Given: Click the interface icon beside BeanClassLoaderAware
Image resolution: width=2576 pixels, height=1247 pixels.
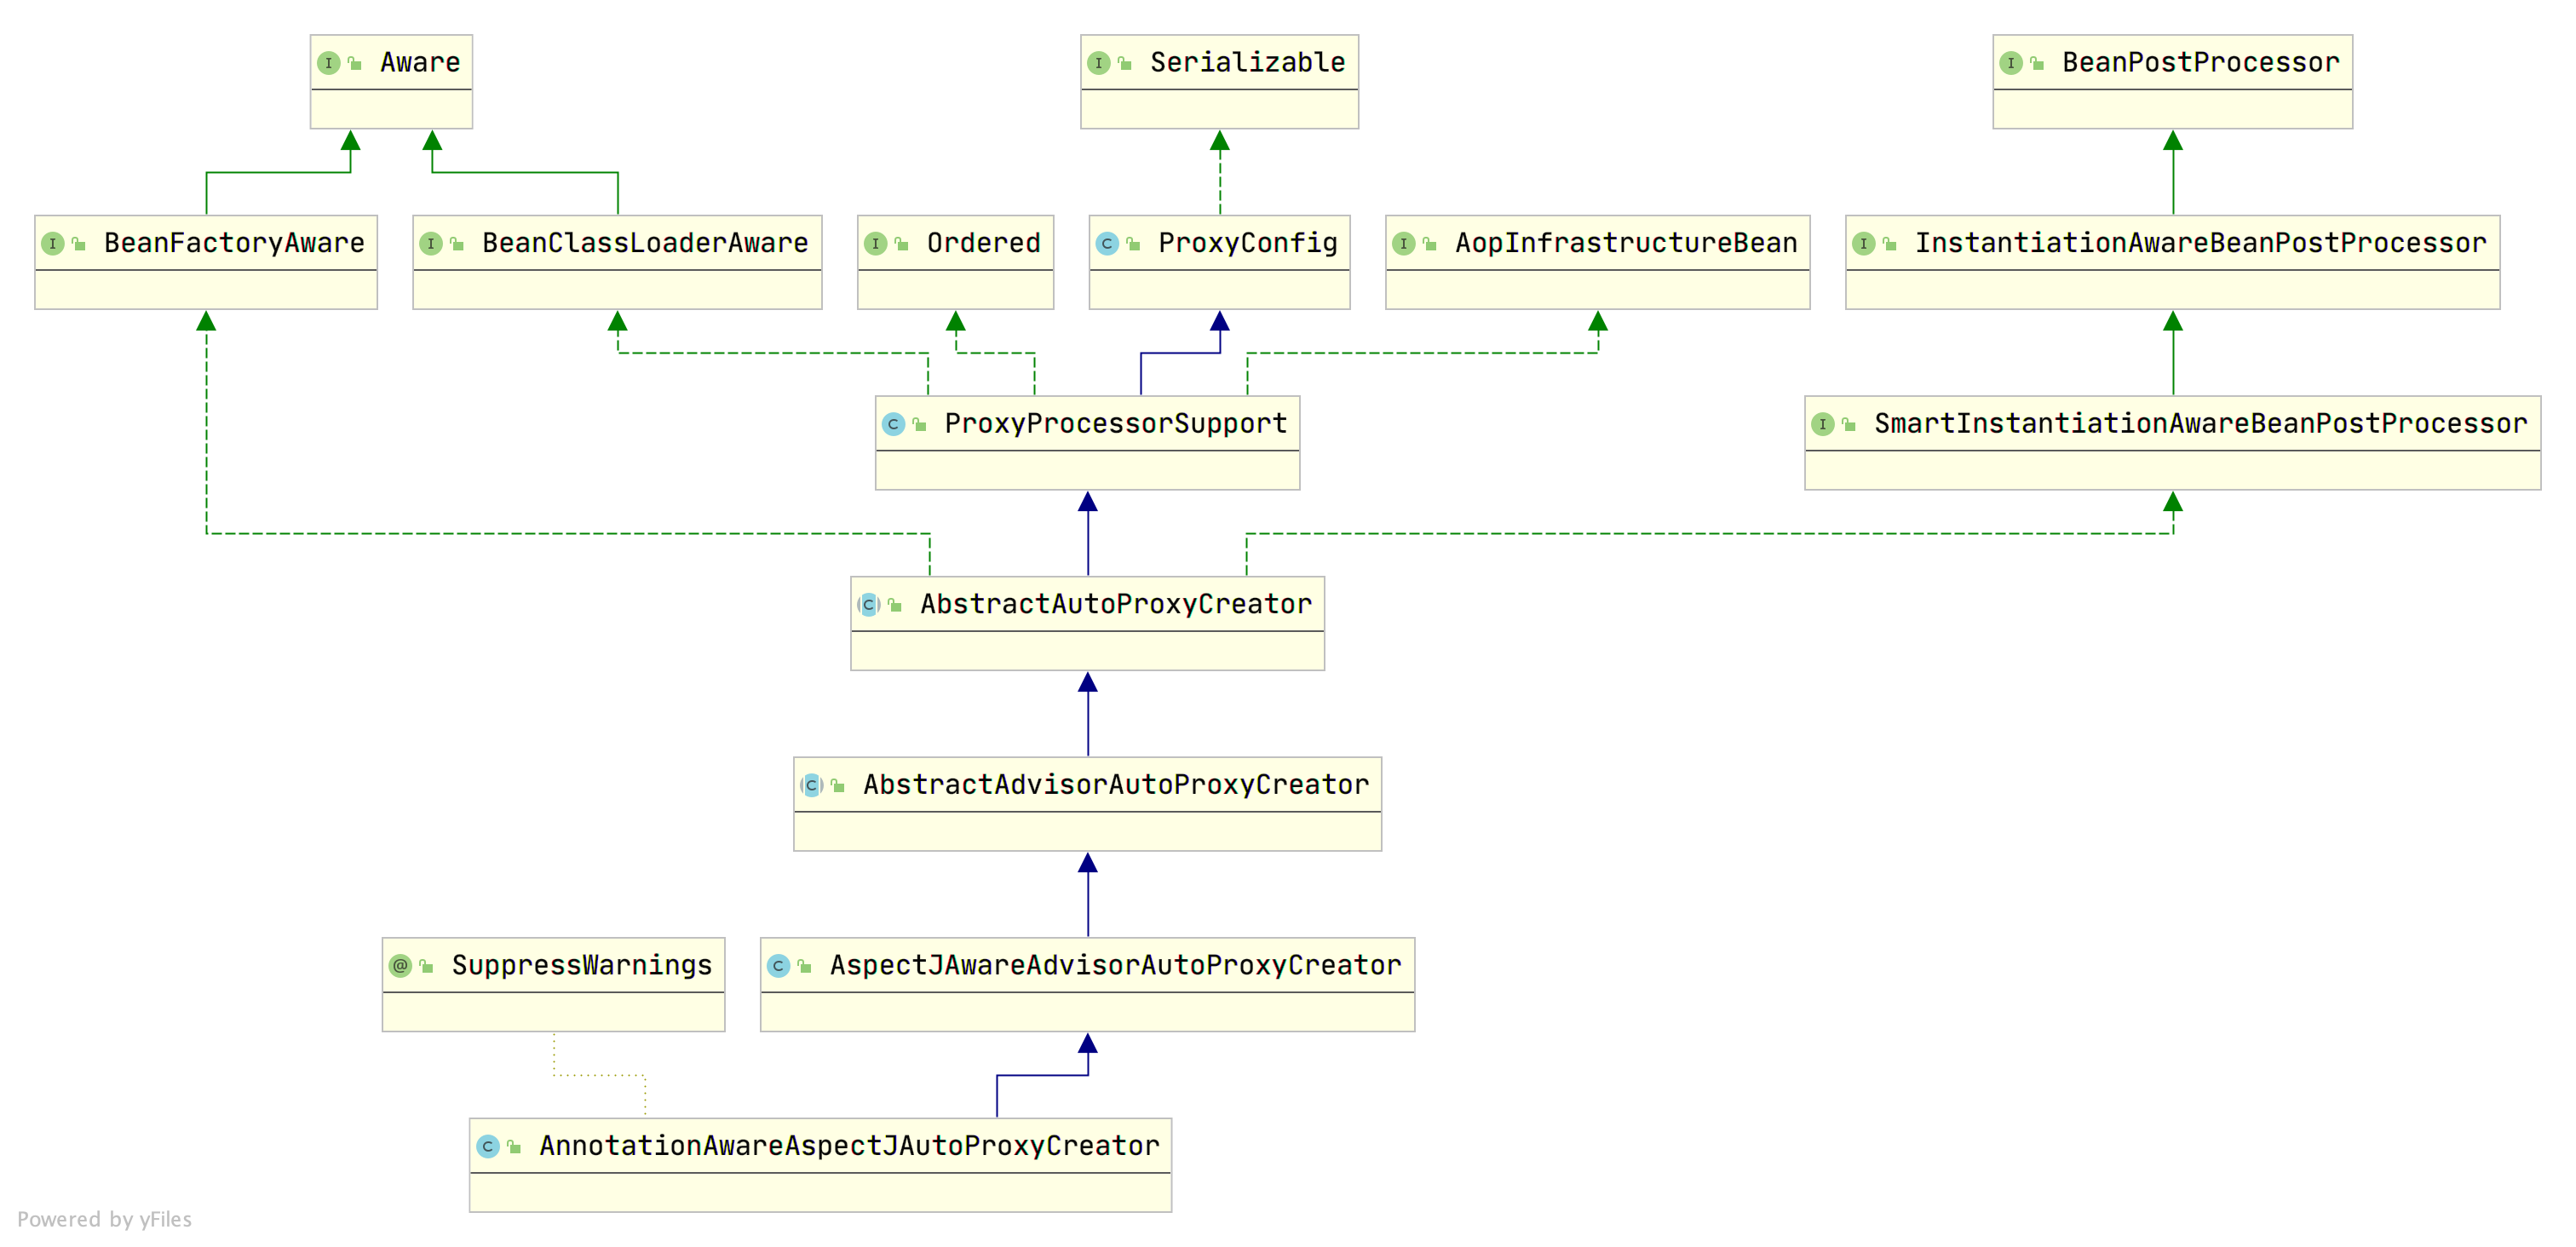Looking at the screenshot, I should 430,244.
